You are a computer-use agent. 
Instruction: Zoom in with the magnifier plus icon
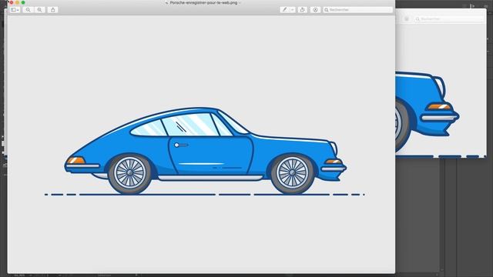pyautogui.click(x=39, y=10)
